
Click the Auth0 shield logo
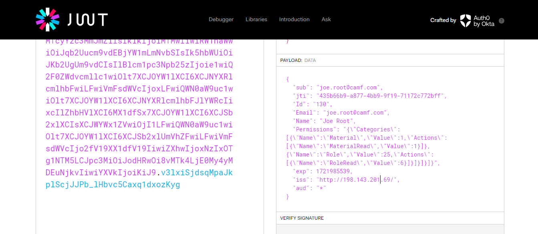465,21
